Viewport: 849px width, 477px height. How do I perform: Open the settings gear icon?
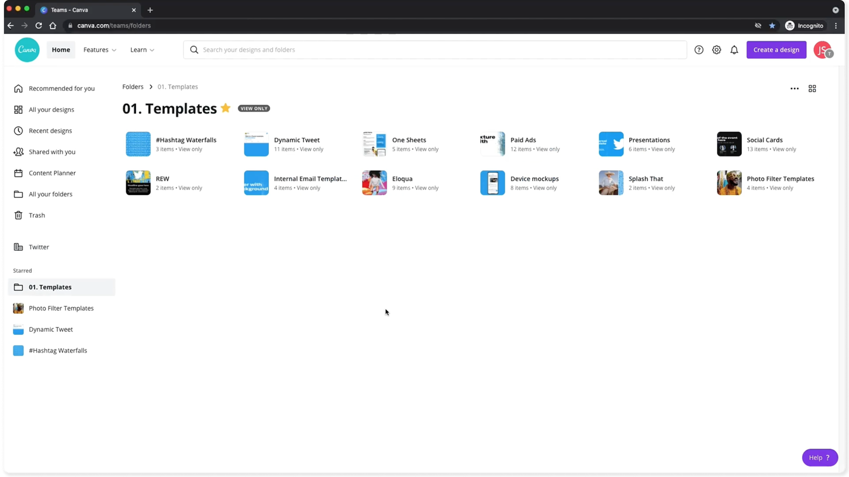tap(716, 50)
